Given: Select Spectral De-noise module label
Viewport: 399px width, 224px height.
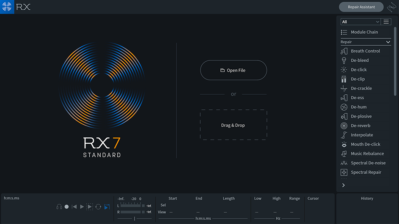Looking at the screenshot, I should (x=368, y=163).
